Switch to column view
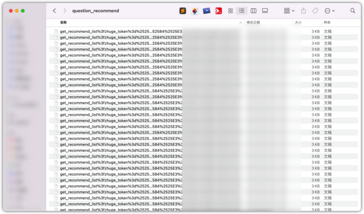364x214 pixels. tap(254, 11)
